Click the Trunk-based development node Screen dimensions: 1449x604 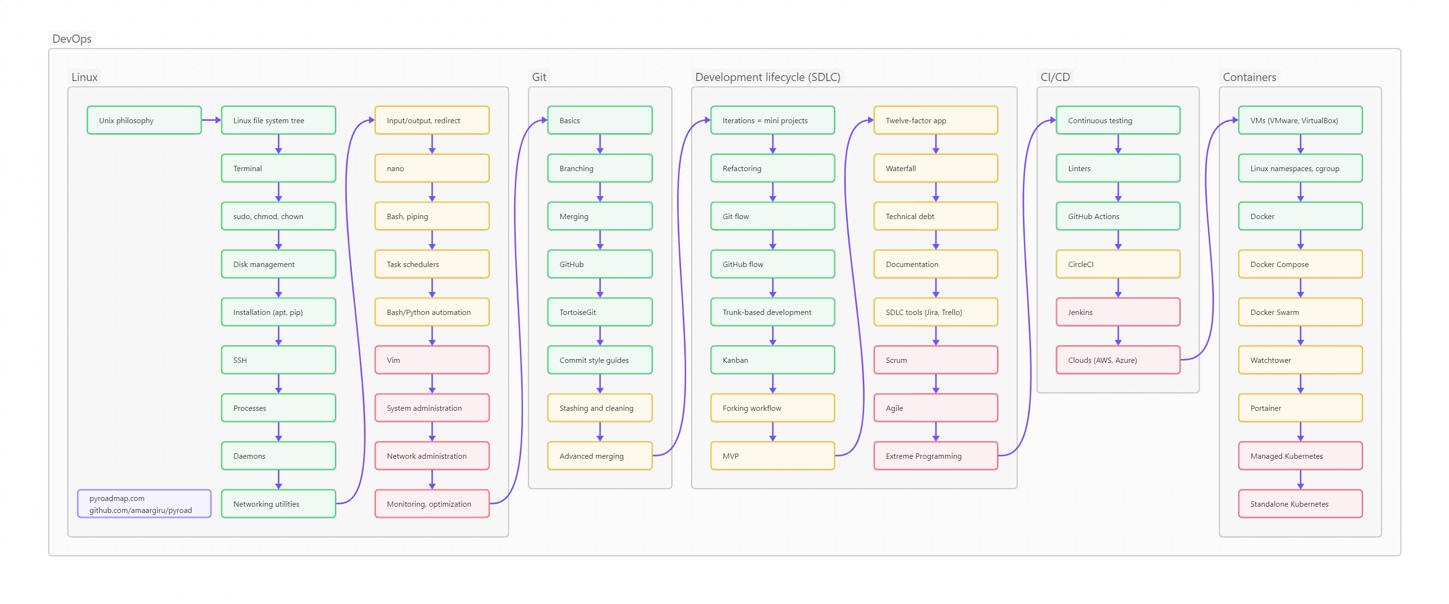(772, 312)
